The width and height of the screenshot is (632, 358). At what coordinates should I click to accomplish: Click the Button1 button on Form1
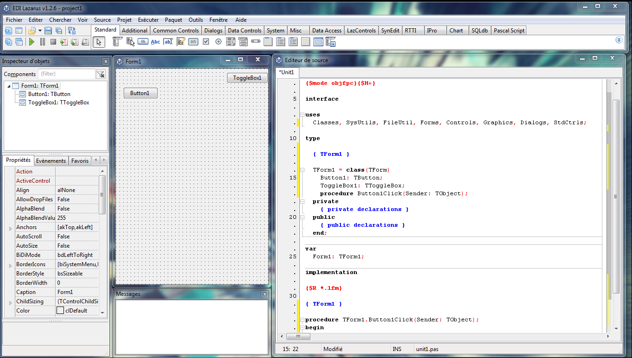(x=140, y=93)
